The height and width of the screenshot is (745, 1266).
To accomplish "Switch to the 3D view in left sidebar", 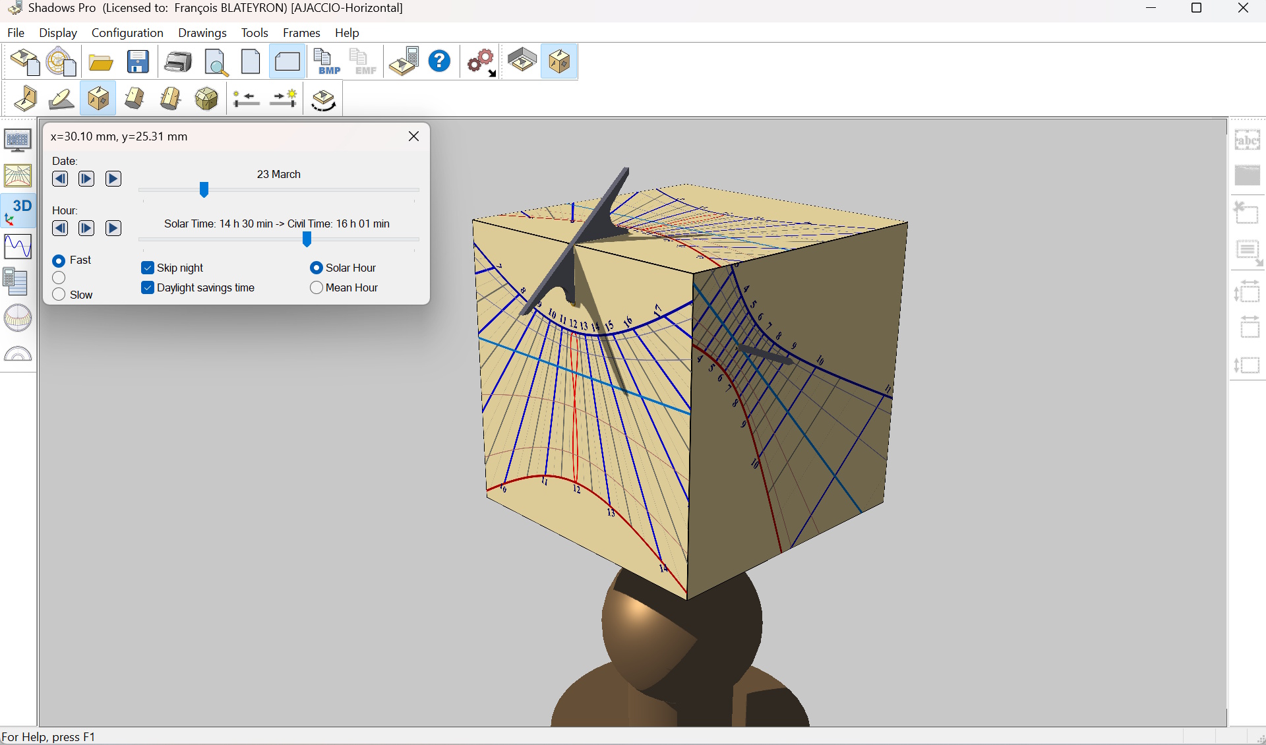I will click(x=18, y=211).
